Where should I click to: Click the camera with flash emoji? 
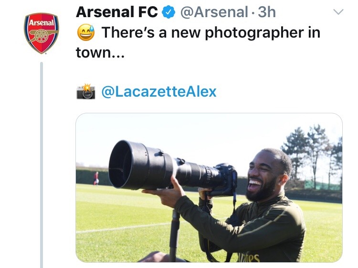click(x=86, y=91)
